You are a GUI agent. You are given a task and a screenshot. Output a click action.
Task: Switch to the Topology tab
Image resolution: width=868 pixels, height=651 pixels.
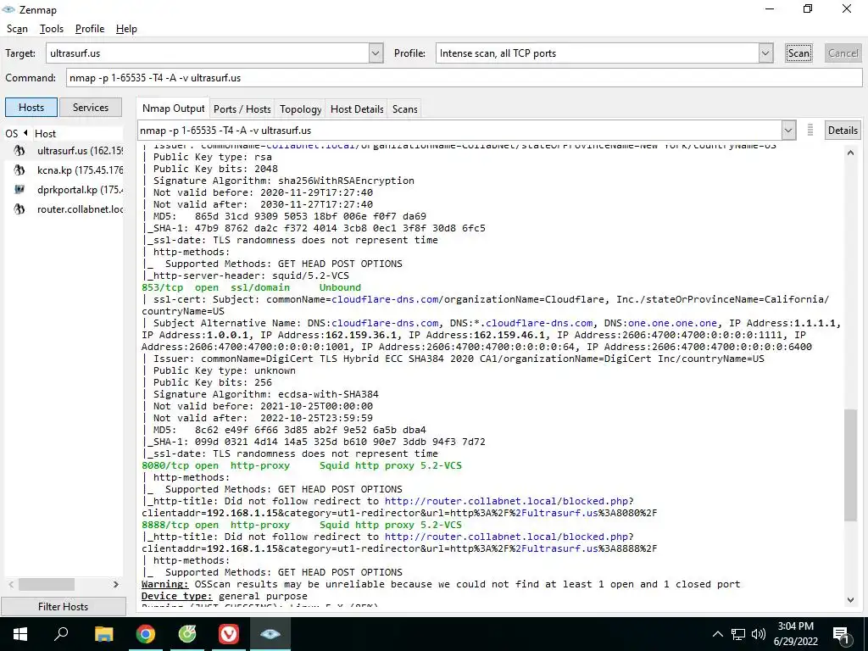(x=301, y=109)
